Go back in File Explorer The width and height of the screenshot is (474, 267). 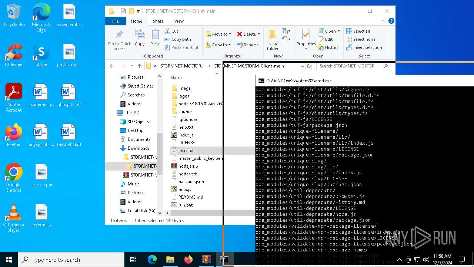click(x=112, y=66)
